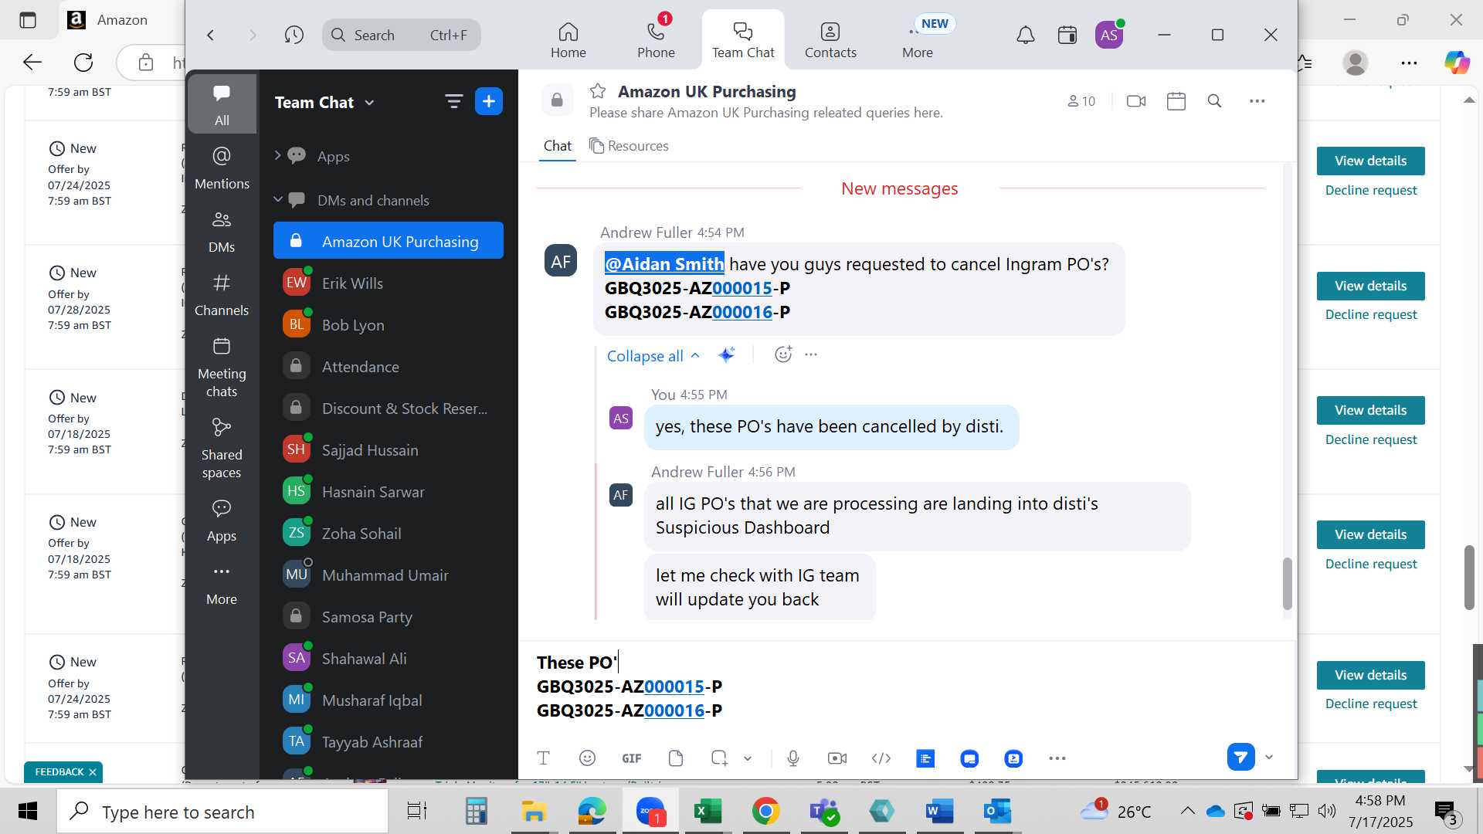
Task: Open emoji picker in composer
Action: pos(587,758)
